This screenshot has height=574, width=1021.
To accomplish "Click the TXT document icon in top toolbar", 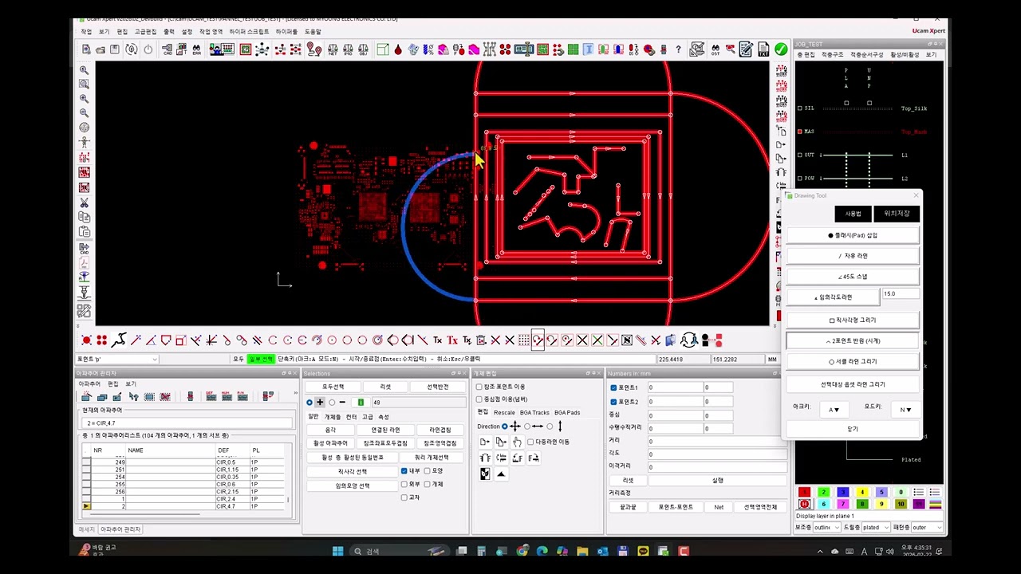I will [763, 49].
